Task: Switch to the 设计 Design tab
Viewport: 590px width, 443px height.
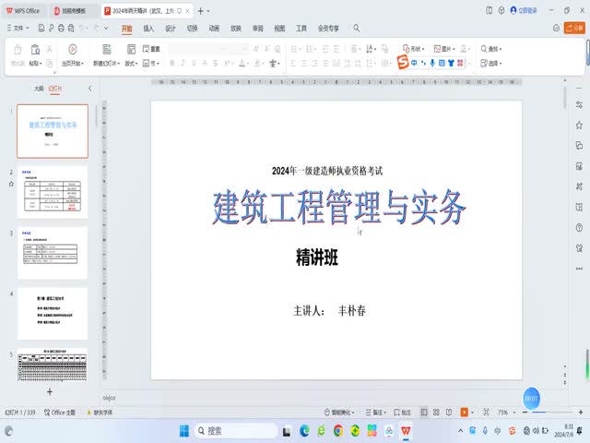Action: tap(171, 29)
